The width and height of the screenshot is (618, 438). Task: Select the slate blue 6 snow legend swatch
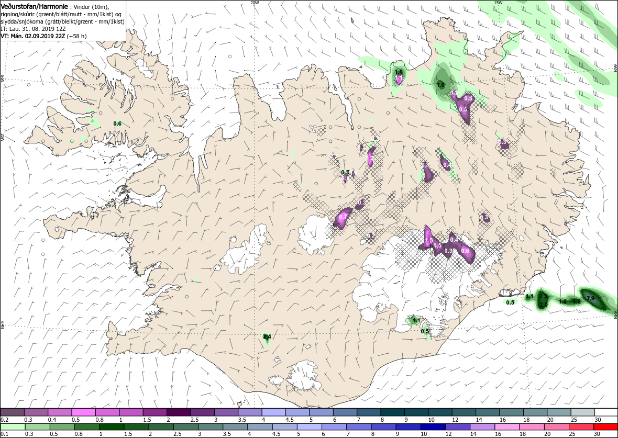click(x=345, y=412)
